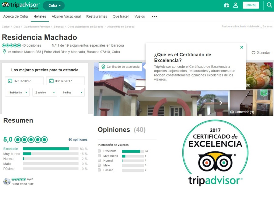
Task: Open the 2 adultos dropdown
Action: point(44,92)
